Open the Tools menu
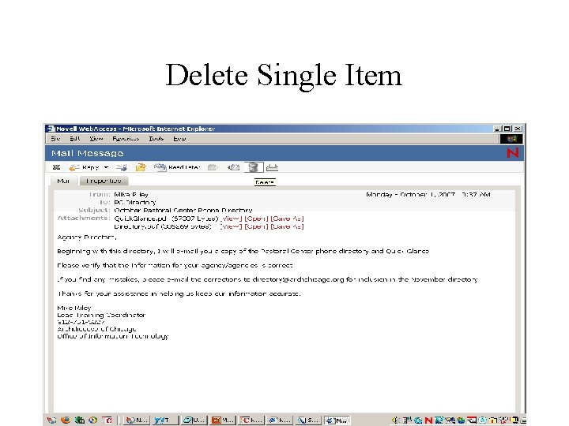This screenshot has height=426, width=569. coord(156,139)
